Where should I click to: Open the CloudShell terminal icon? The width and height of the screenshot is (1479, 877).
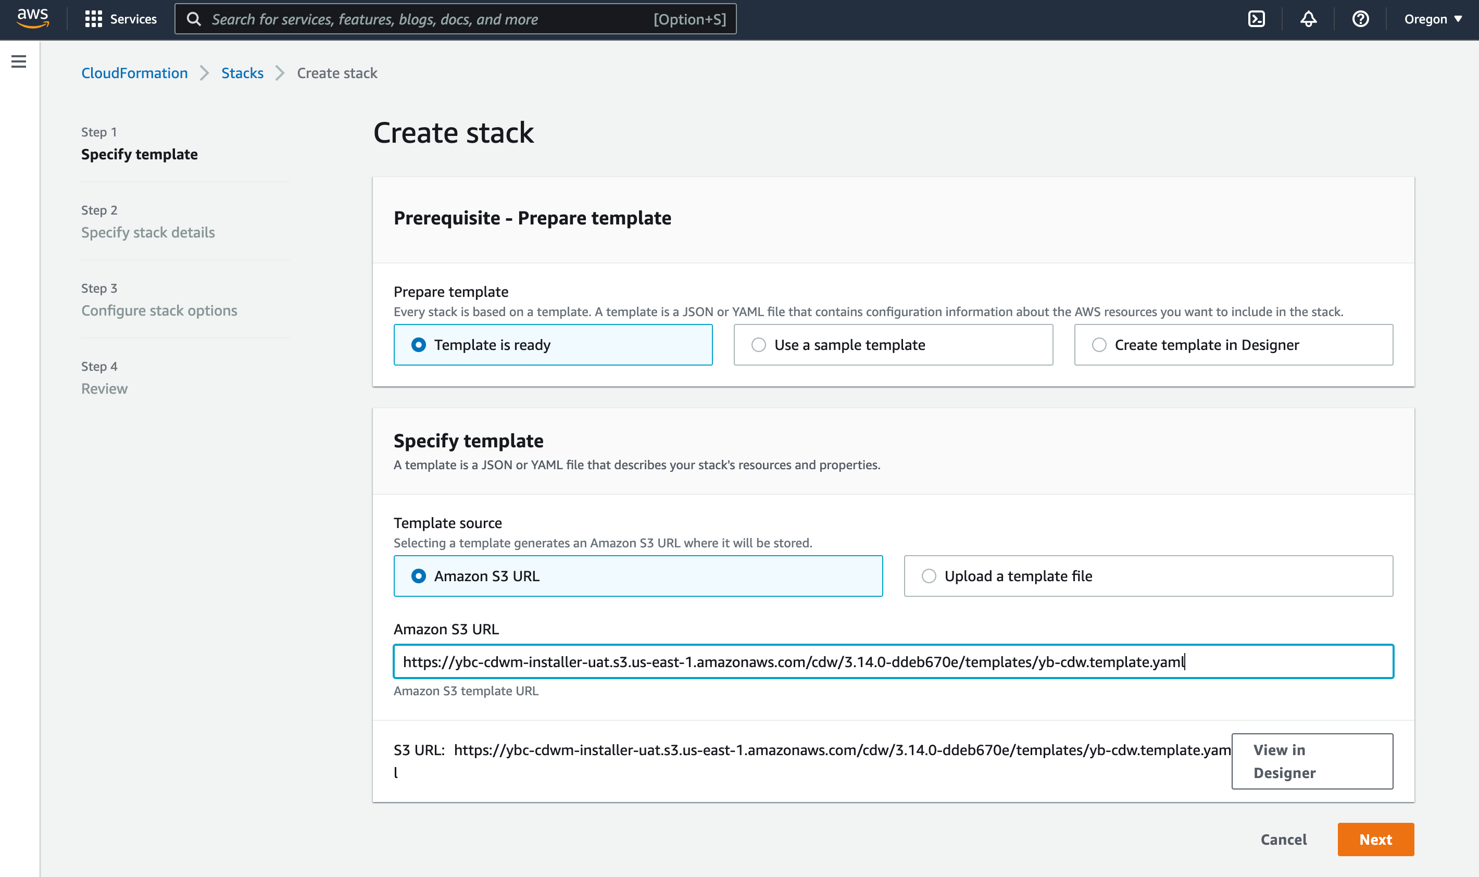point(1256,19)
